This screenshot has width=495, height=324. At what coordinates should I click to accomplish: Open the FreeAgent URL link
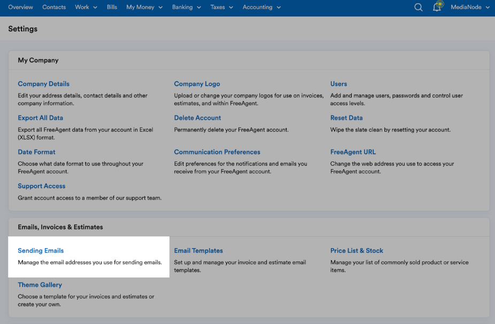[x=353, y=152]
